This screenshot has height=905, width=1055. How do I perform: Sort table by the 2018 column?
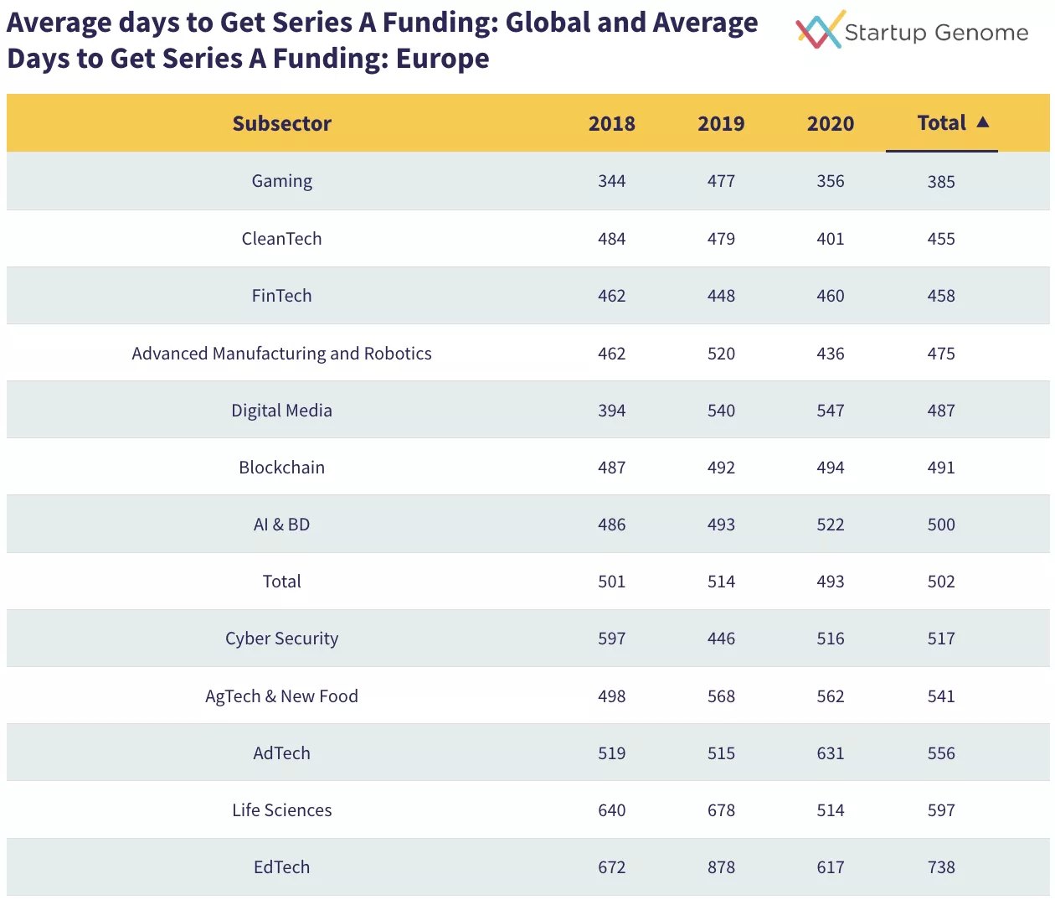pos(611,123)
